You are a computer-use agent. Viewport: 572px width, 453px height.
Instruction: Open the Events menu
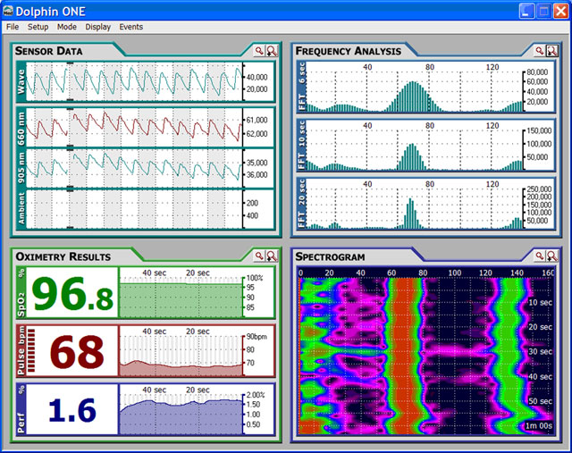(130, 28)
